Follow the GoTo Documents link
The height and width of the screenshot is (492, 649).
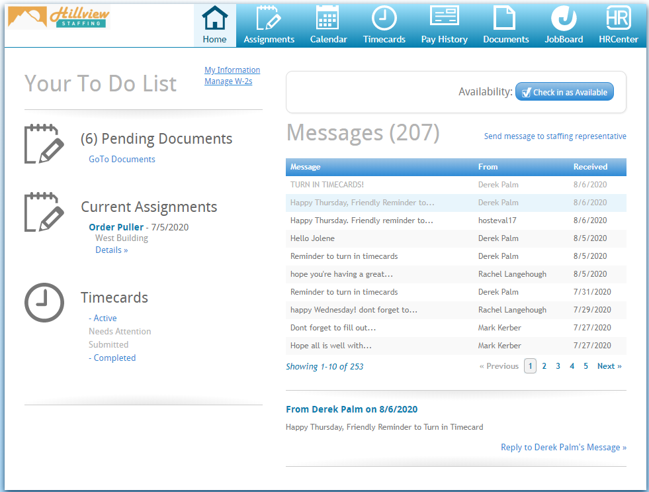tap(122, 159)
